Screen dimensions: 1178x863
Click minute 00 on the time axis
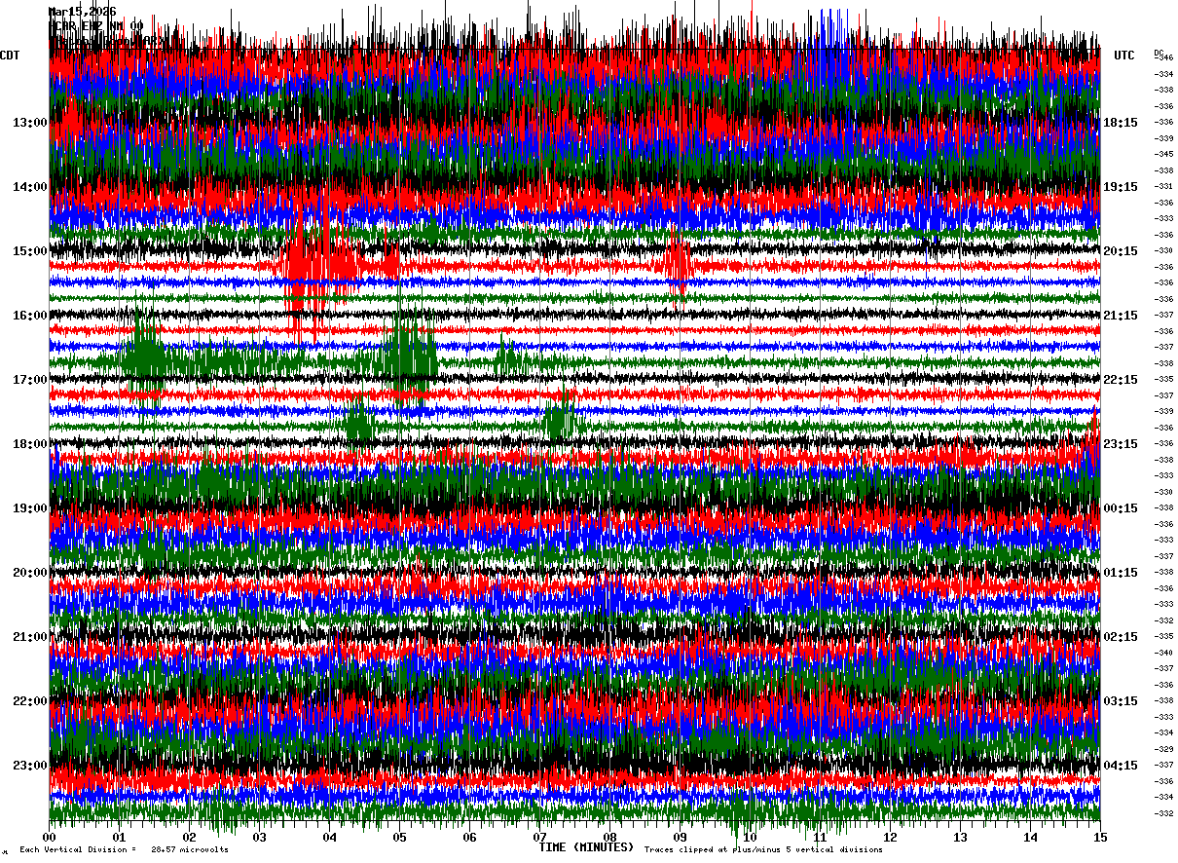pyautogui.click(x=50, y=838)
